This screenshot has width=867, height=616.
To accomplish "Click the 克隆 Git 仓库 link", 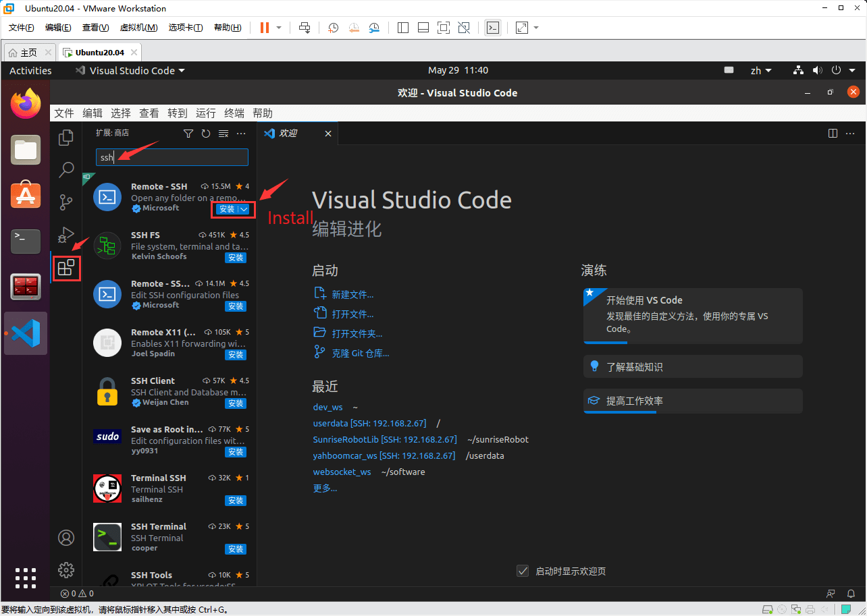I will click(x=360, y=353).
